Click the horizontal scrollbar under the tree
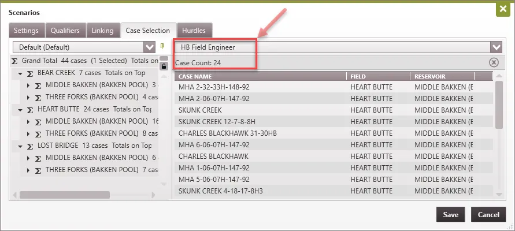515x231 pixels. pos(64,195)
